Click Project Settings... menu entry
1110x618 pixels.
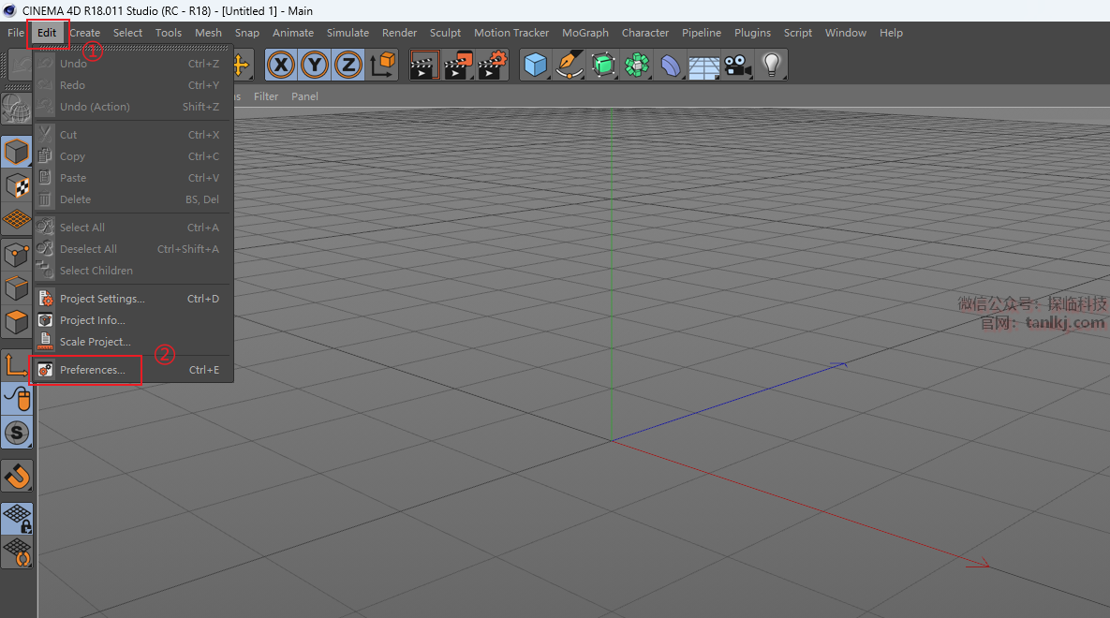click(102, 299)
